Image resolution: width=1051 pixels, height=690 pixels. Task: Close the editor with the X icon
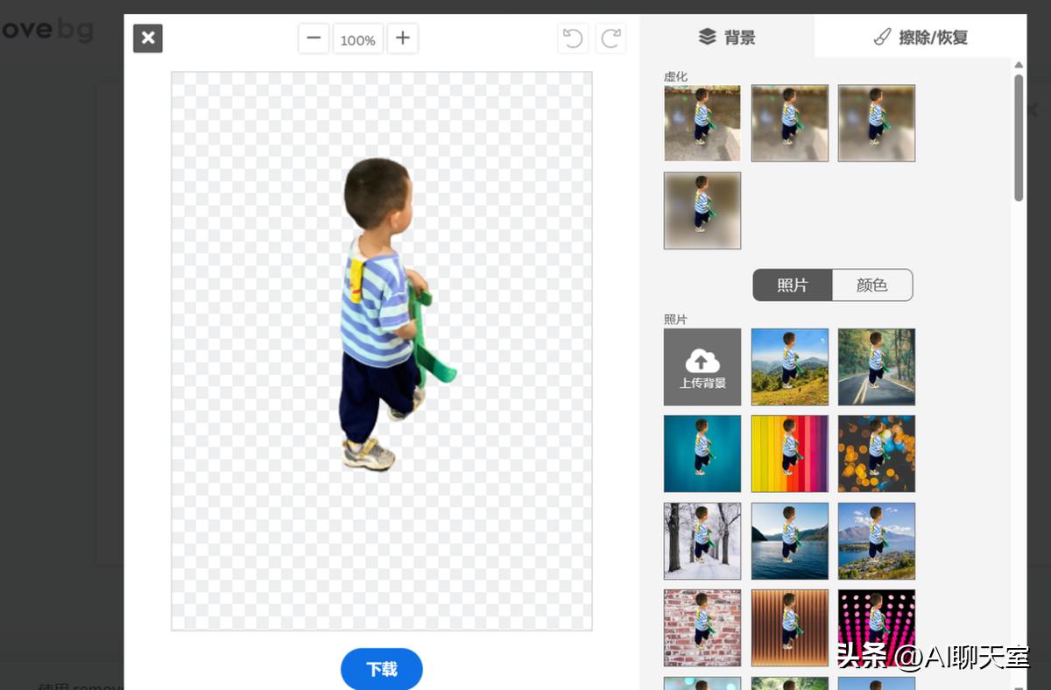(147, 38)
